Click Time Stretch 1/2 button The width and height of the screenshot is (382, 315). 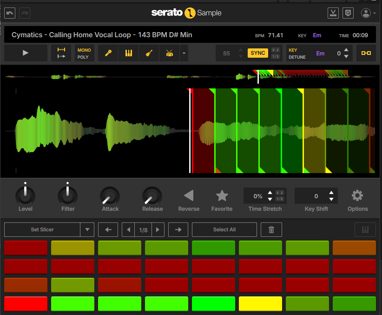(280, 199)
